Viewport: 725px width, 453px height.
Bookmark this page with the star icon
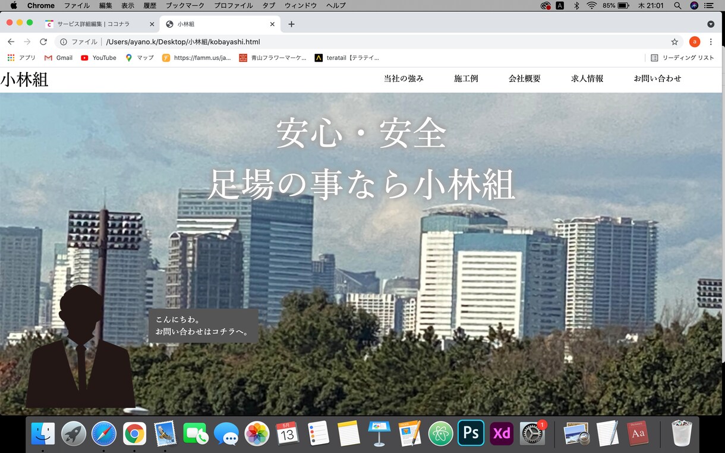click(x=674, y=42)
